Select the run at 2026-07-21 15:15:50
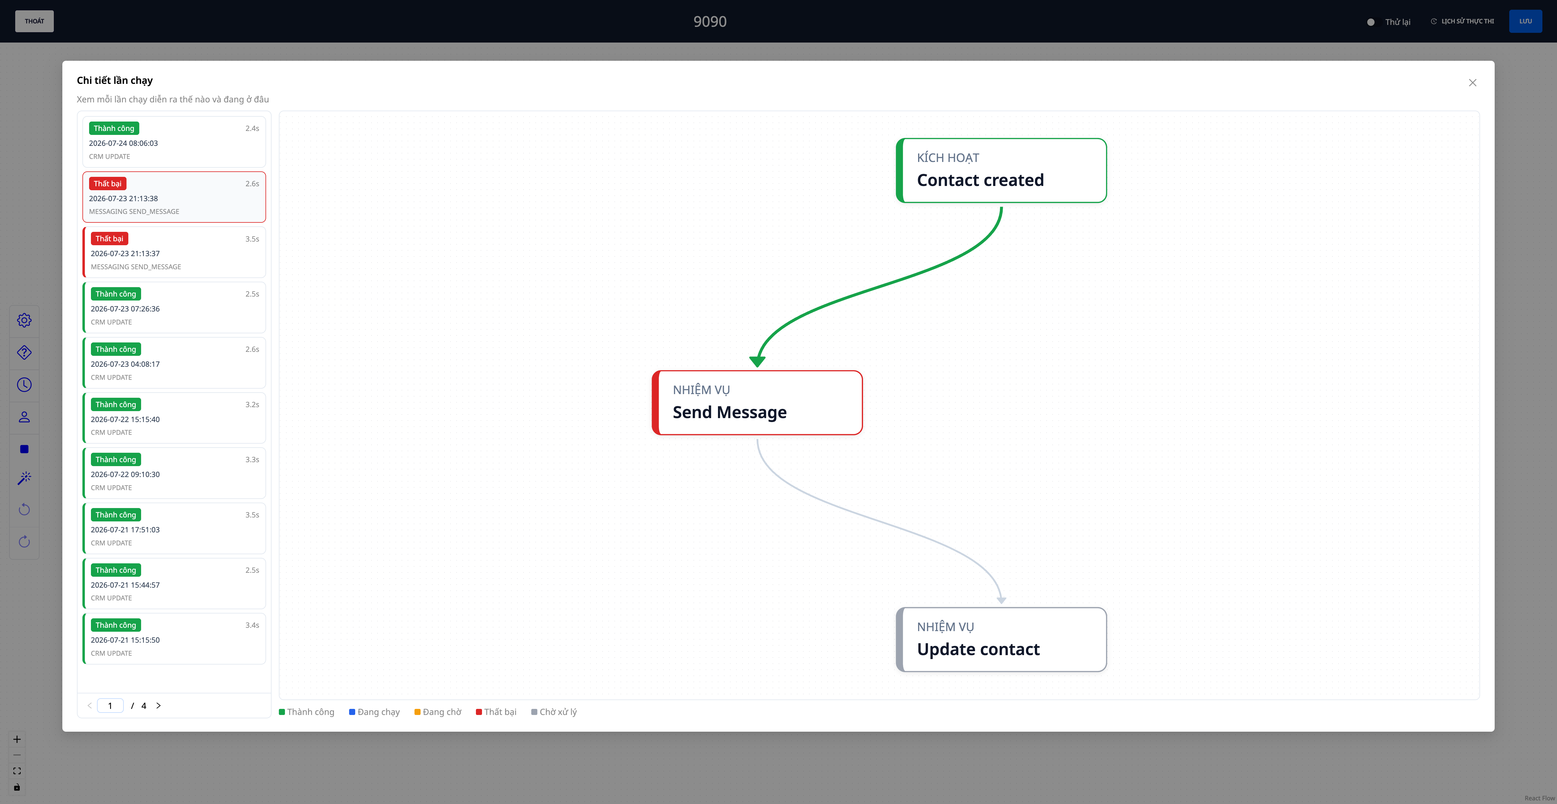 [x=174, y=638]
